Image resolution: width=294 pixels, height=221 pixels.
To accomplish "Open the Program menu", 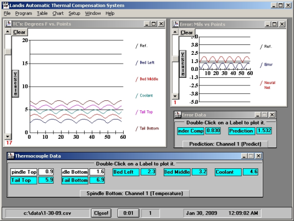I will tap(24, 13).
